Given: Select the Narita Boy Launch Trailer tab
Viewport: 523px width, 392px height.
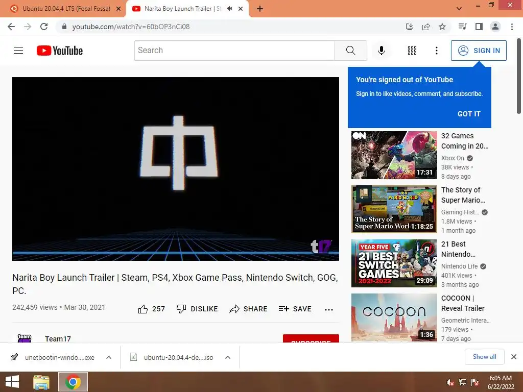Looking at the screenshot, I should click(183, 9).
